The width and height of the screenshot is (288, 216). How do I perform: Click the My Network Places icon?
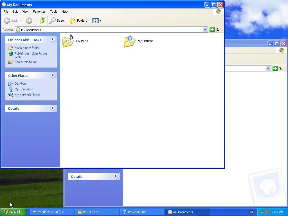[x=11, y=95]
